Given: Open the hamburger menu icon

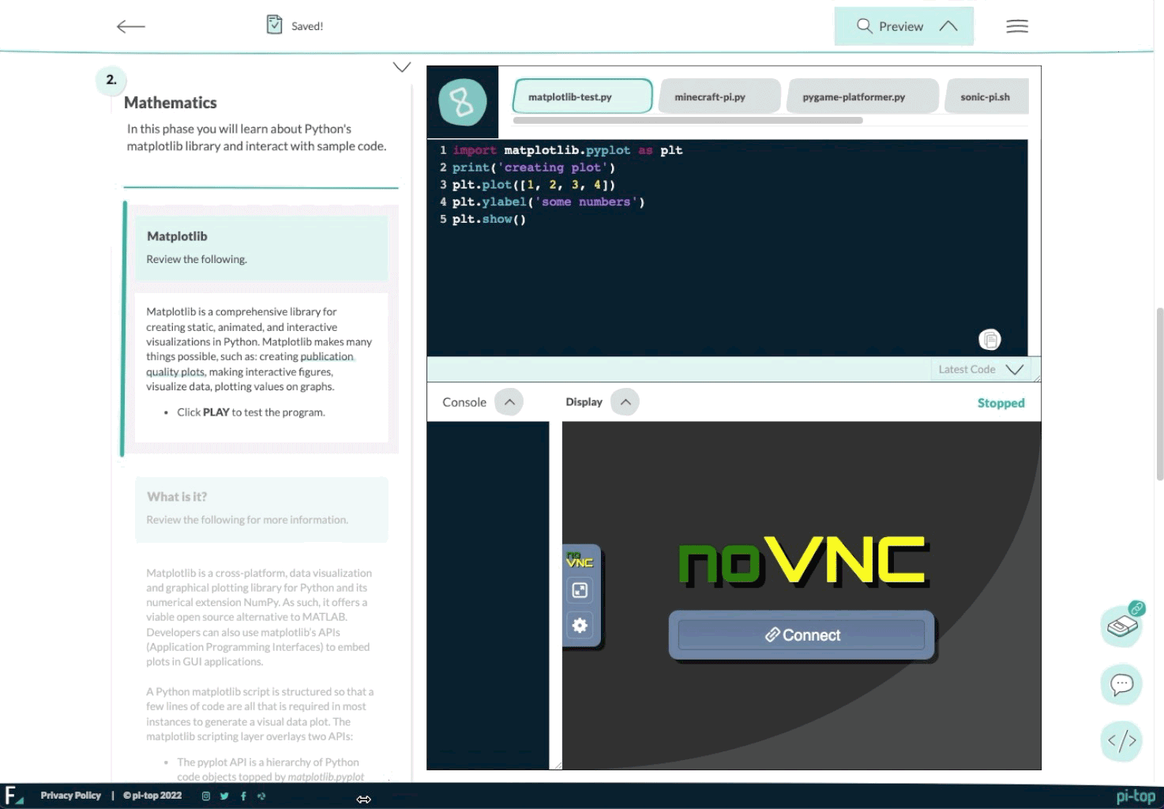Looking at the screenshot, I should point(1016,26).
